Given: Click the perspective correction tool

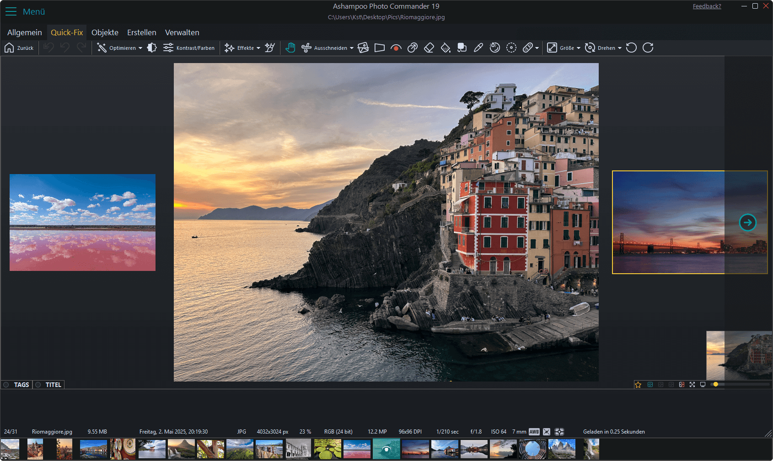Looking at the screenshot, I should tap(379, 48).
